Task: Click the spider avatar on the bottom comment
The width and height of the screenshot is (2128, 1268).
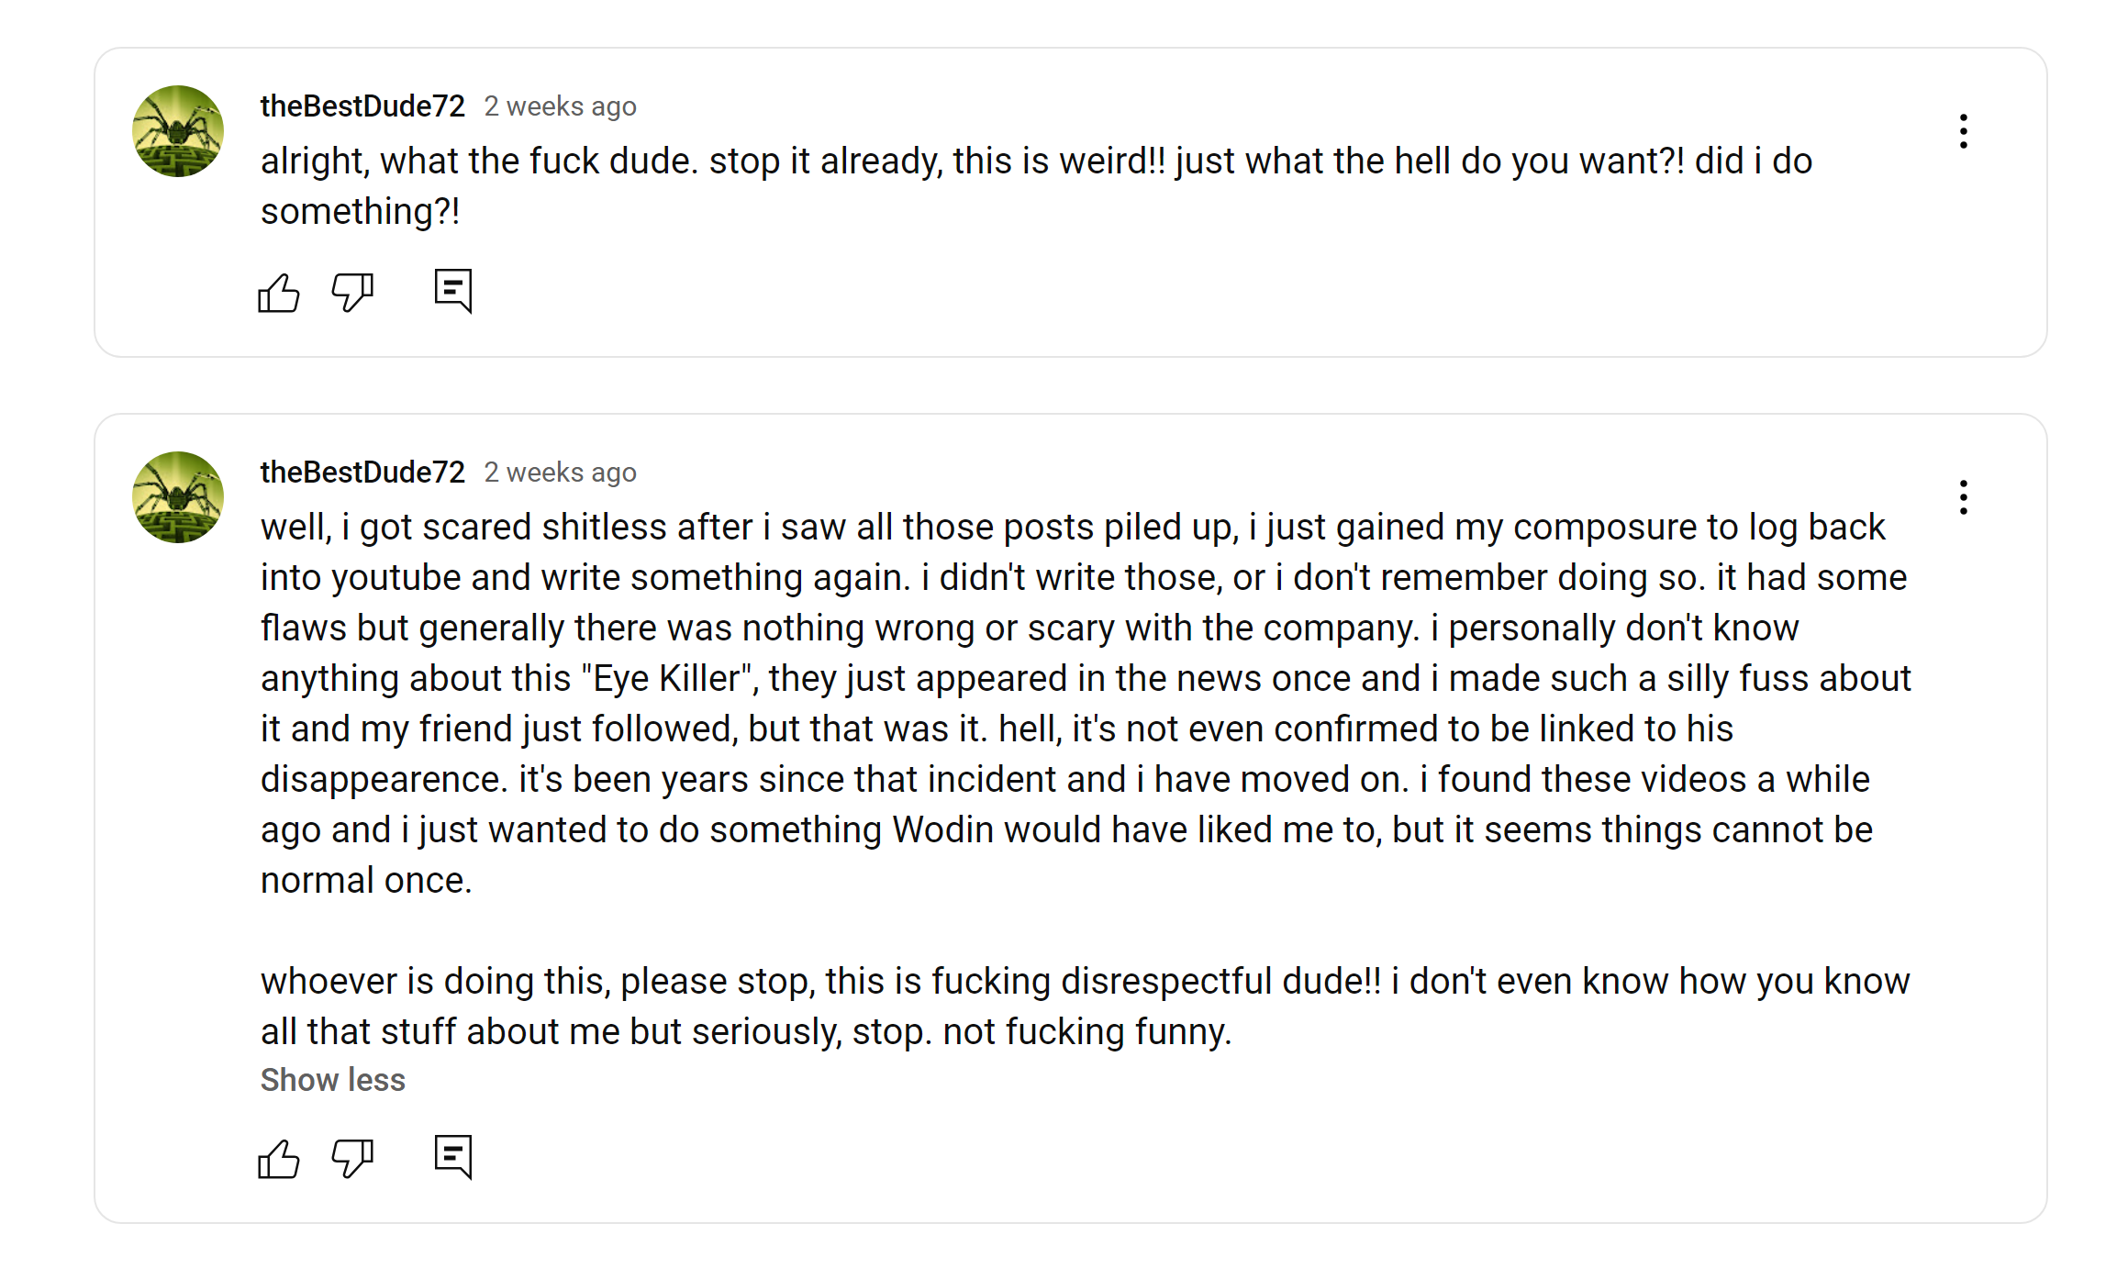Action: coord(178,497)
